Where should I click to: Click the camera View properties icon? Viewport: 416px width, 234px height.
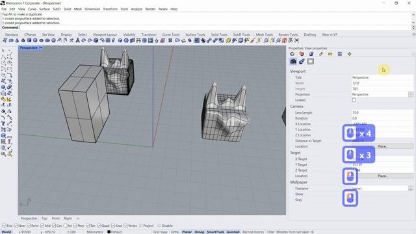point(293,62)
